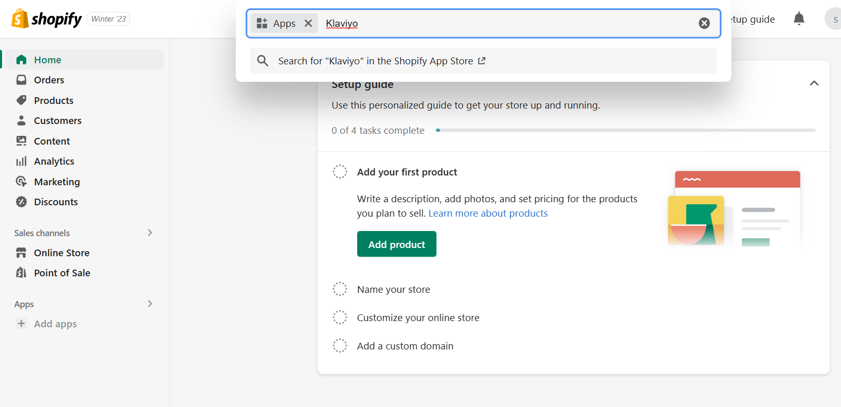Click the Products tag icon
This screenshot has width=841, height=407.
pyautogui.click(x=21, y=100)
